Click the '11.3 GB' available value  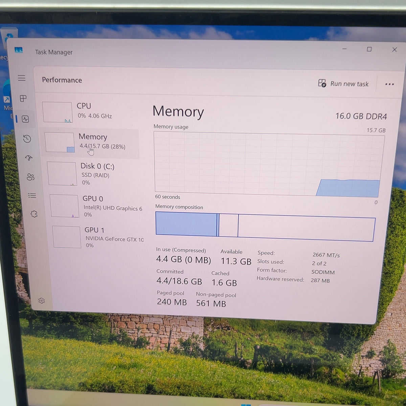click(236, 262)
